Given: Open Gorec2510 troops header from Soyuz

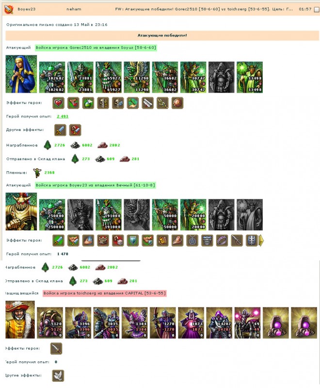Looking at the screenshot, I should click(96, 48).
